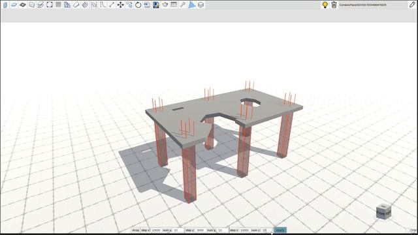Click the import arrow document icon
This screenshot has height=235, width=418.
click(147, 5)
